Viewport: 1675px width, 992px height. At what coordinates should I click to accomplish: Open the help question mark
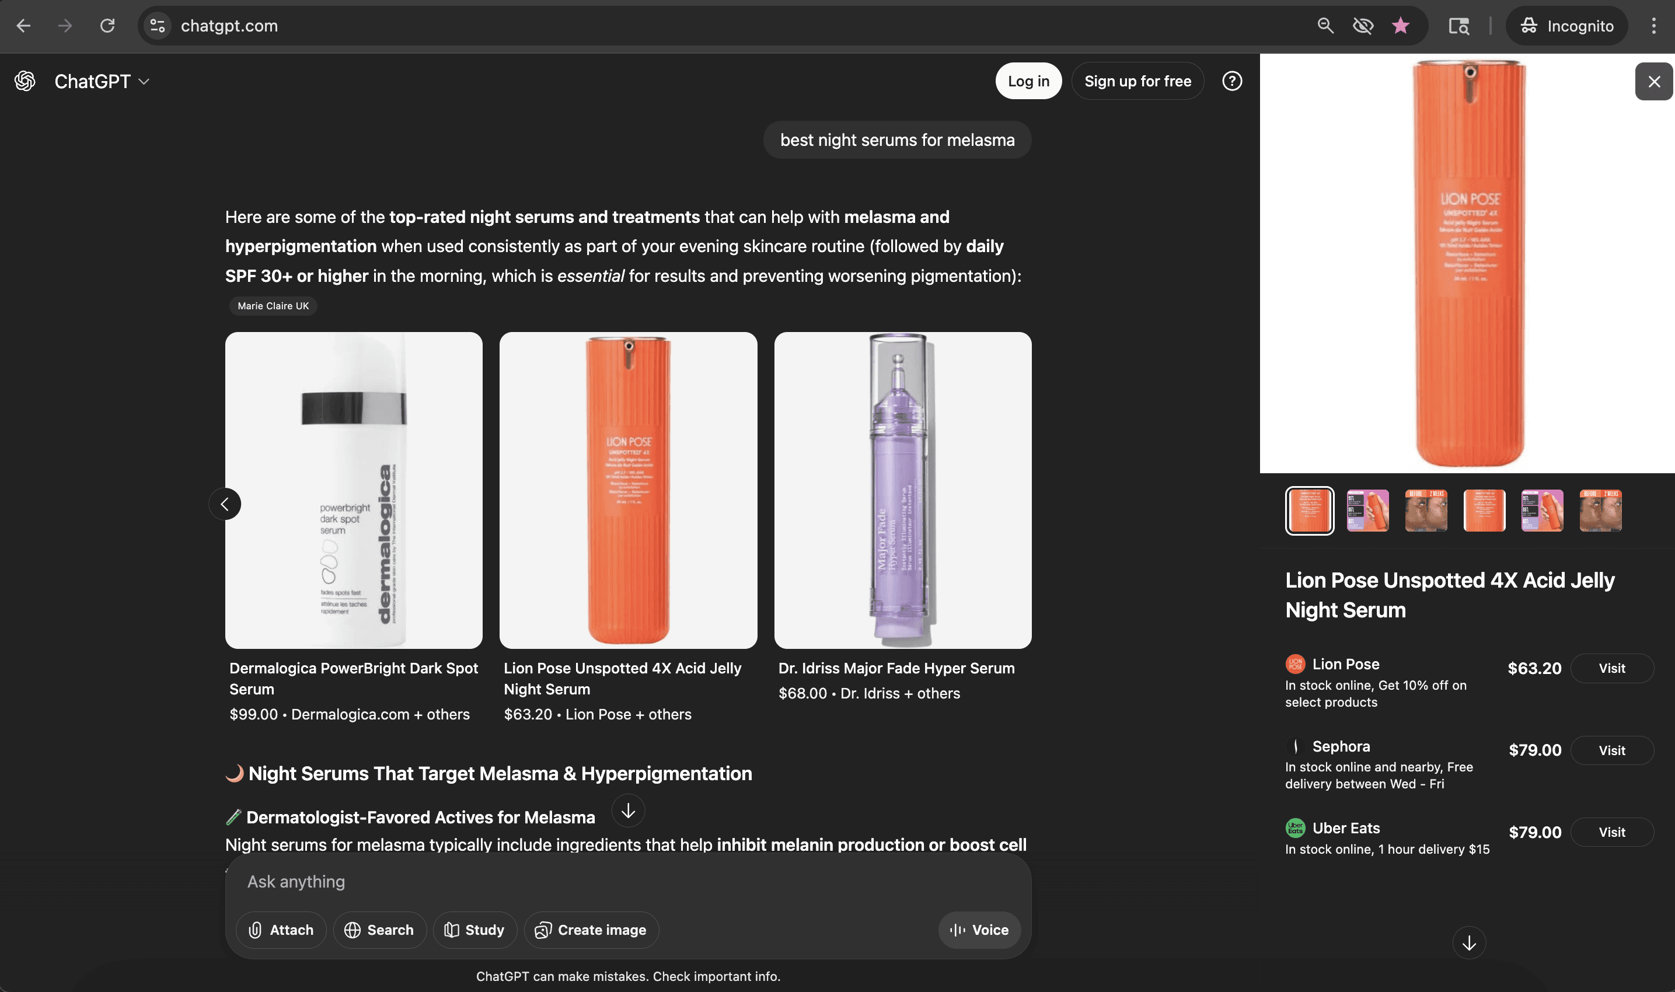[1232, 81]
